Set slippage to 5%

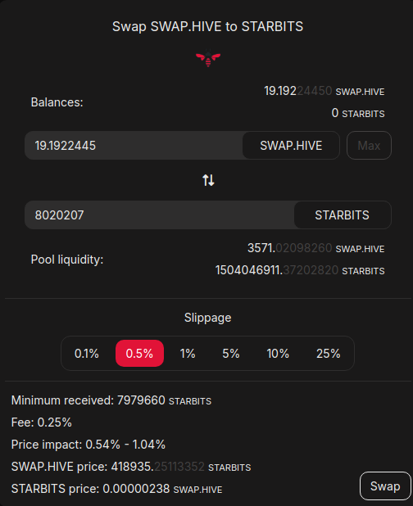tap(231, 354)
